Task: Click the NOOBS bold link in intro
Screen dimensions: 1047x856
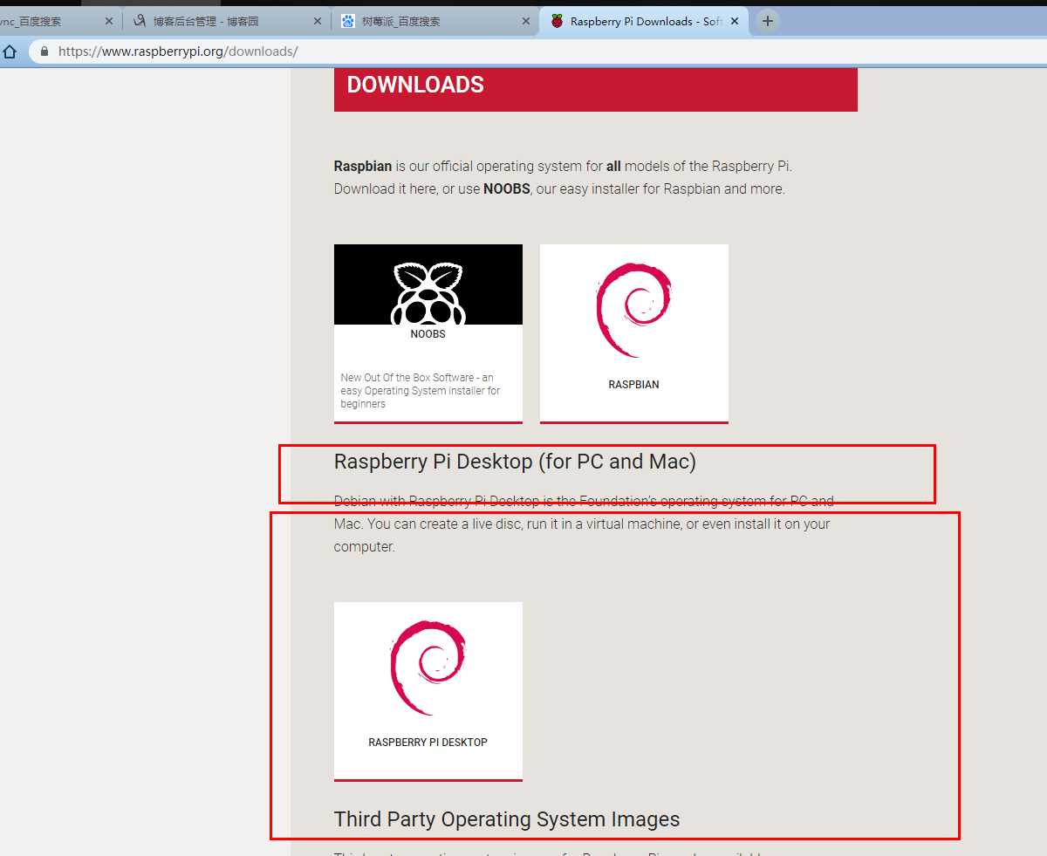Action: [507, 188]
